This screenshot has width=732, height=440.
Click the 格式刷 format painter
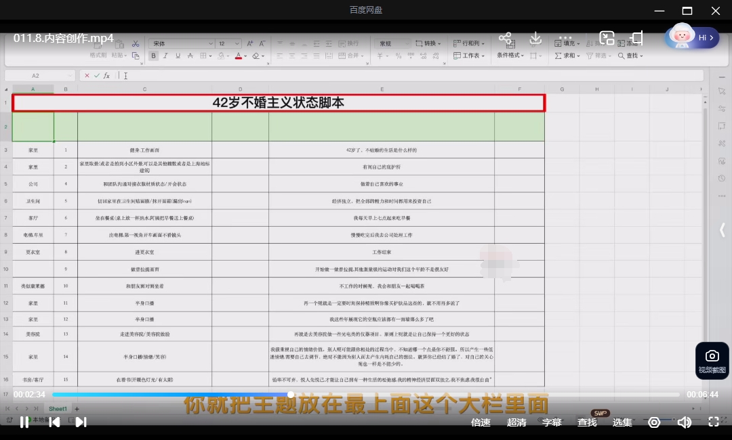pos(98,55)
